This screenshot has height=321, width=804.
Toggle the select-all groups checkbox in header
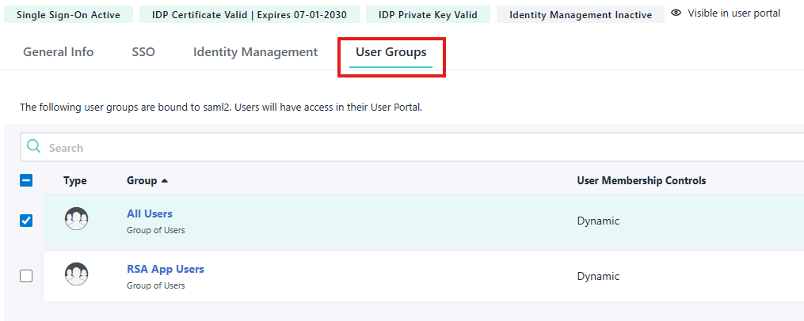pyautogui.click(x=26, y=181)
